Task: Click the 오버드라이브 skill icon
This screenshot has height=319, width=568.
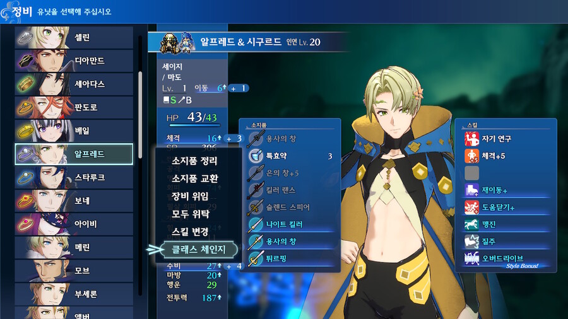Action: pos(471,258)
